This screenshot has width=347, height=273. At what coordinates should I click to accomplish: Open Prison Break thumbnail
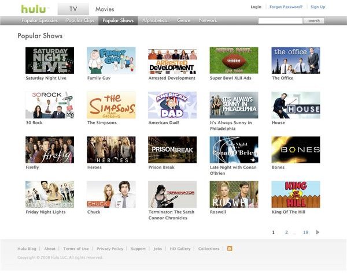(x=172, y=149)
